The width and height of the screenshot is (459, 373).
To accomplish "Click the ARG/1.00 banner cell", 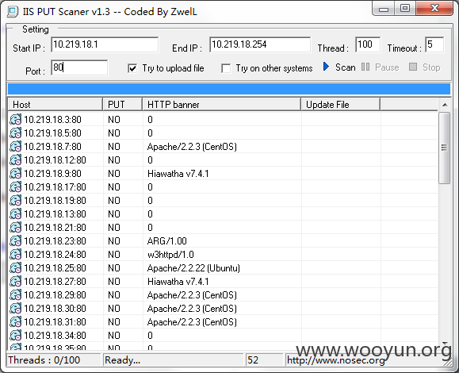I will (166, 240).
